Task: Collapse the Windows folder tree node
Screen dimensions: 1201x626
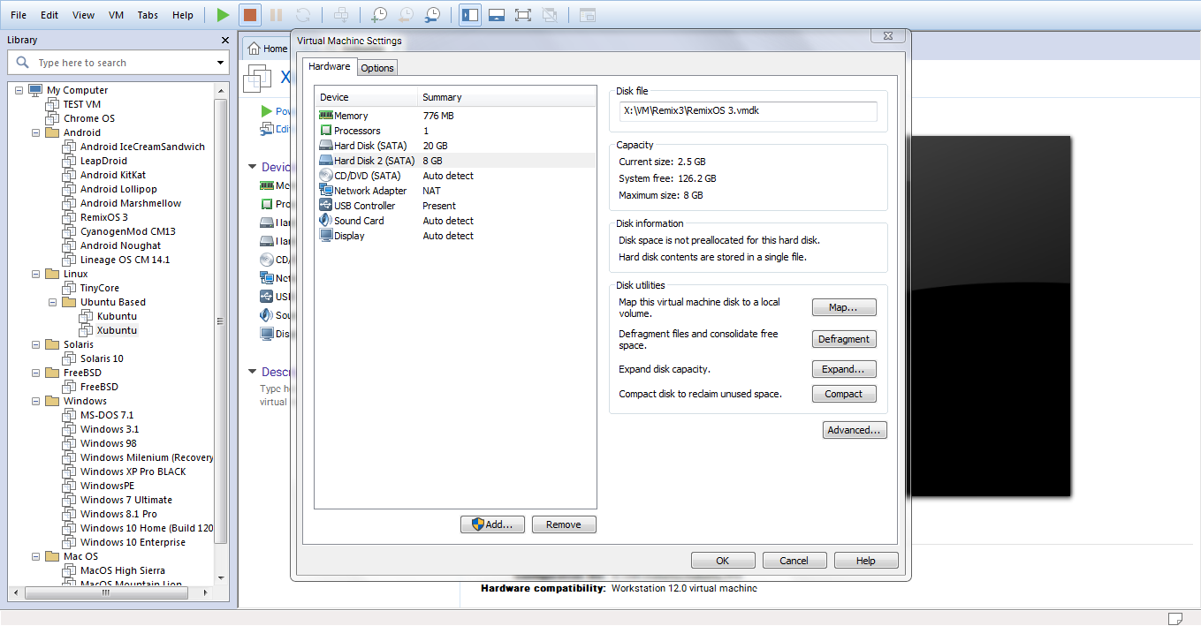Action: pyautogui.click(x=36, y=401)
